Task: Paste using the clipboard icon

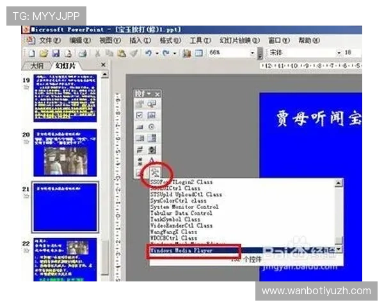Action: pos(122,53)
